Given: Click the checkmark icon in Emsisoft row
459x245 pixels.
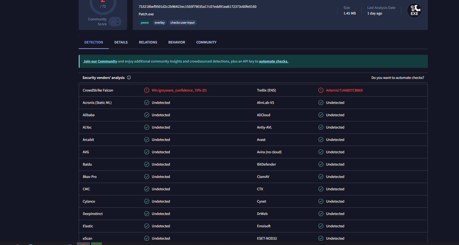Looking at the screenshot, I should (321, 226).
